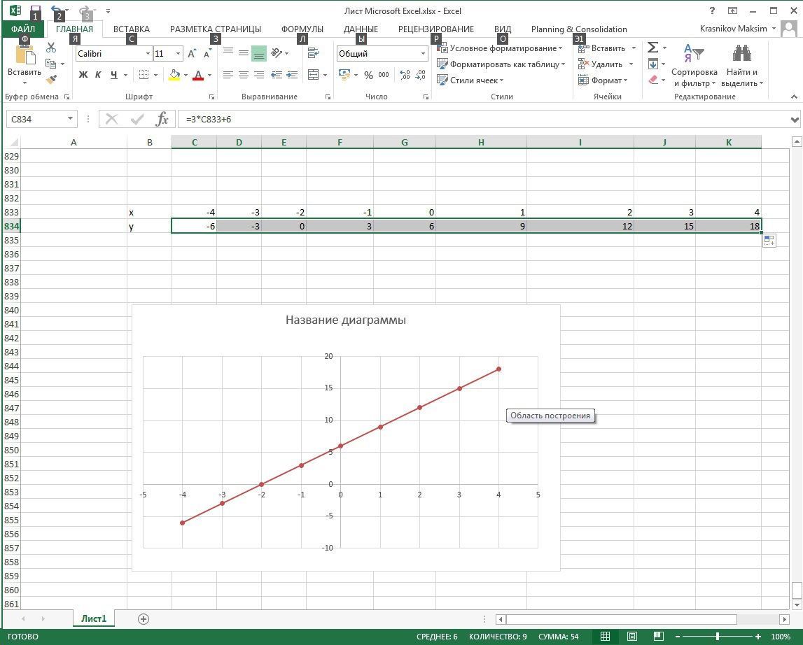This screenshot has height=645, width=803.
Task: Click the ФАЙЛ button
Action: pos(23,29)
